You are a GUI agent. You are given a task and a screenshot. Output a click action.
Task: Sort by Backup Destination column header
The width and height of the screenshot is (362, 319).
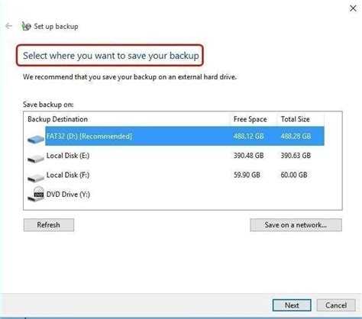coord(57,119)
